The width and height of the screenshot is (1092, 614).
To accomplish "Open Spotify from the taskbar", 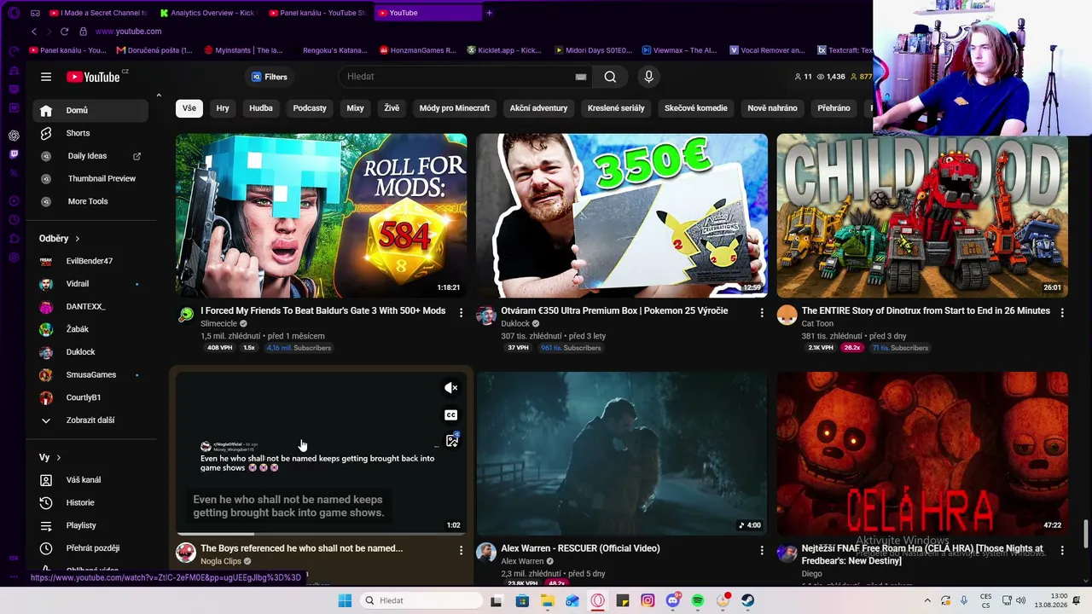I will 698,600.
